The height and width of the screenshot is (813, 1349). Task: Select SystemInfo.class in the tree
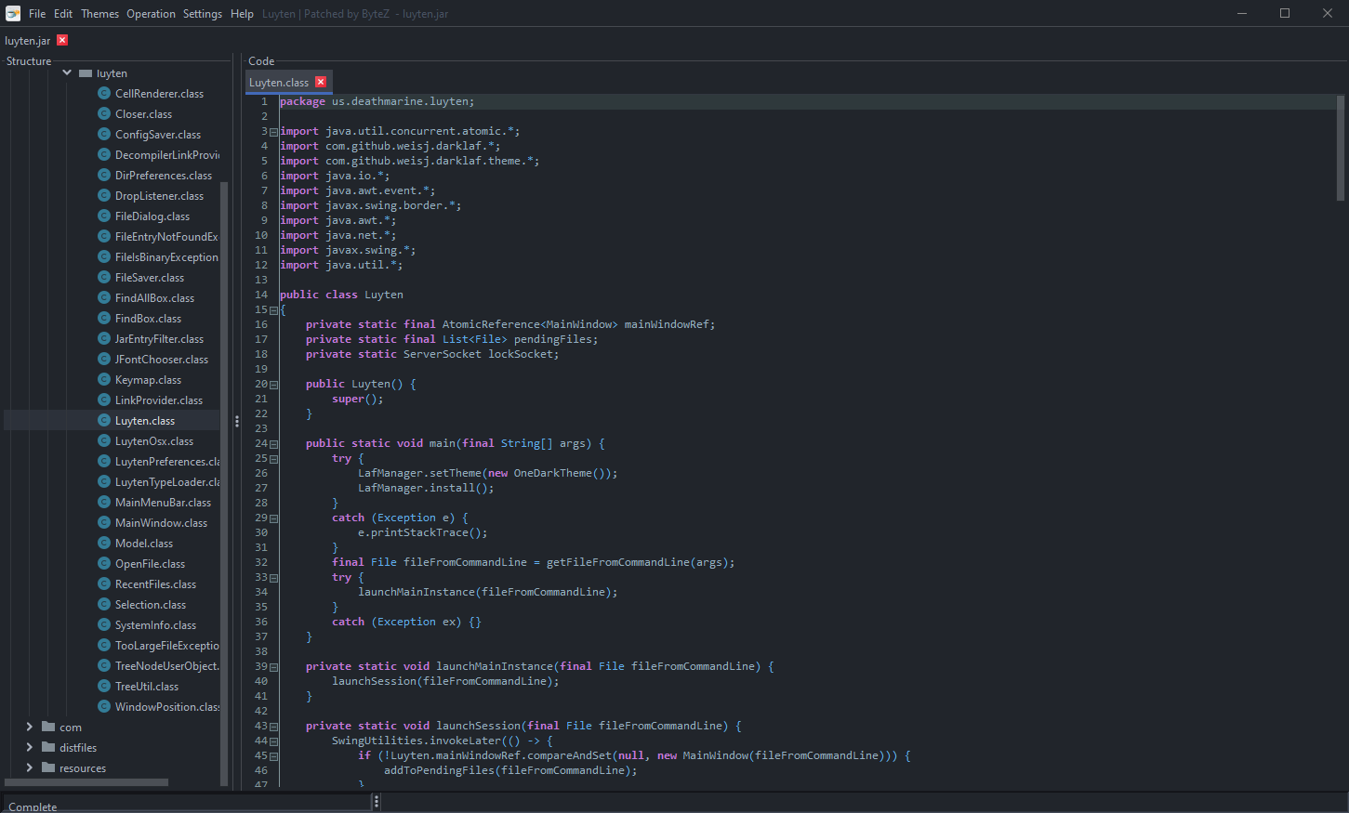(x=155, y=625)
